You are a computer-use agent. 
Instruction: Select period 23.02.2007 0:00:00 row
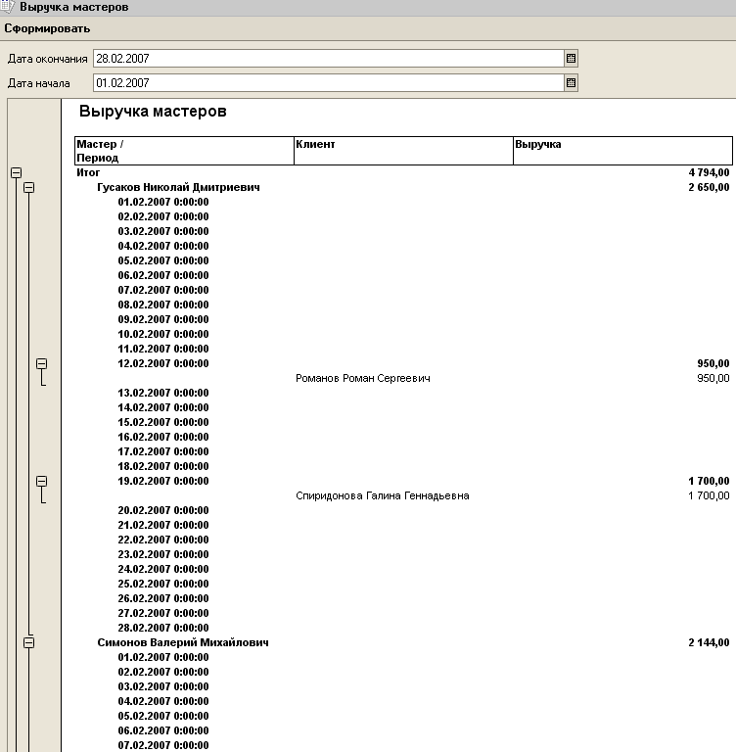coord(163,554)
